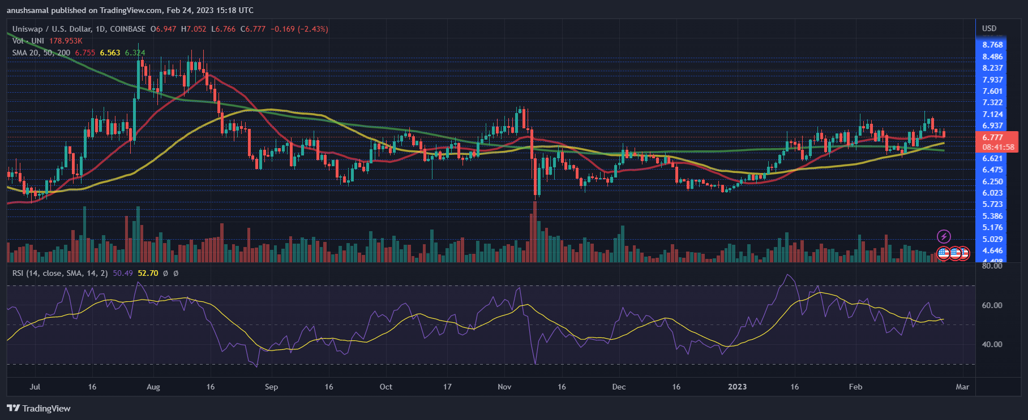The image size is (1028, 420).
Task: Click the RSI moving average value 52.70
Action: 148,273
